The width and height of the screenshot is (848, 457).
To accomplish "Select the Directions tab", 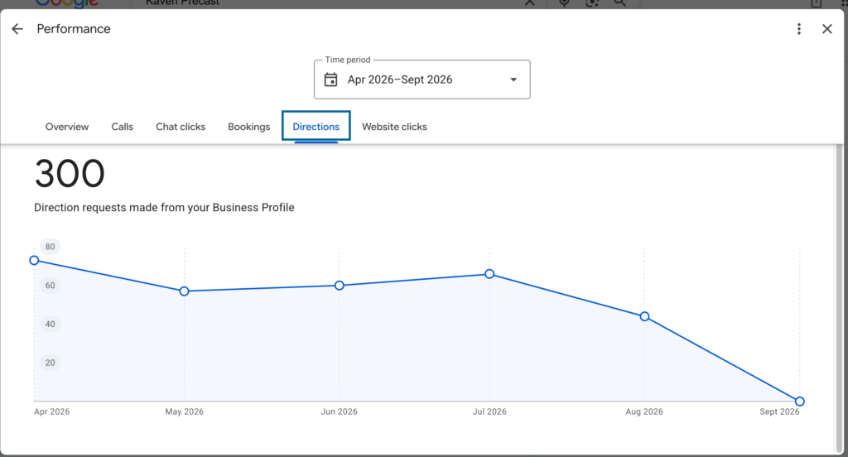I will (x=316, y=126).
